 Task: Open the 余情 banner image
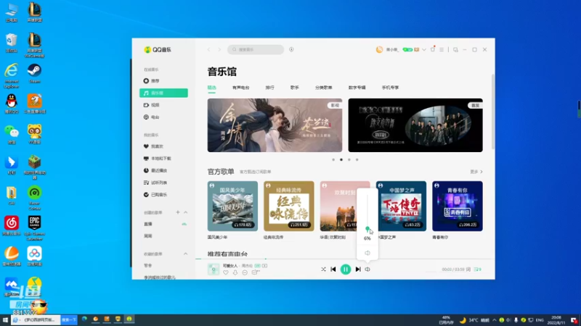pos(275,125)
